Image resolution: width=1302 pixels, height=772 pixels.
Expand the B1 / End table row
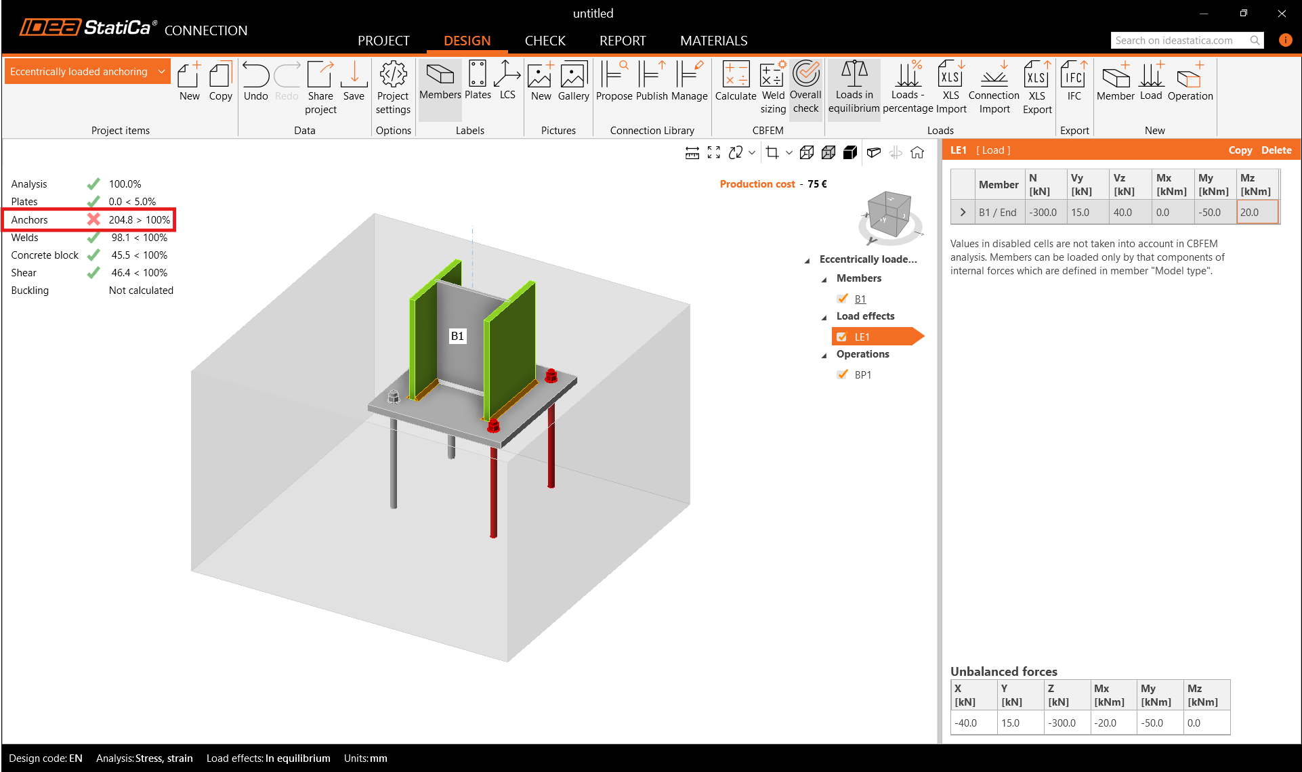pos(963,213)
